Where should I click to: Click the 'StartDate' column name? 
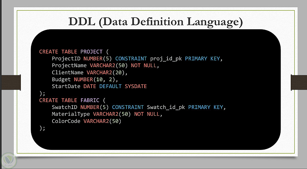66,87
